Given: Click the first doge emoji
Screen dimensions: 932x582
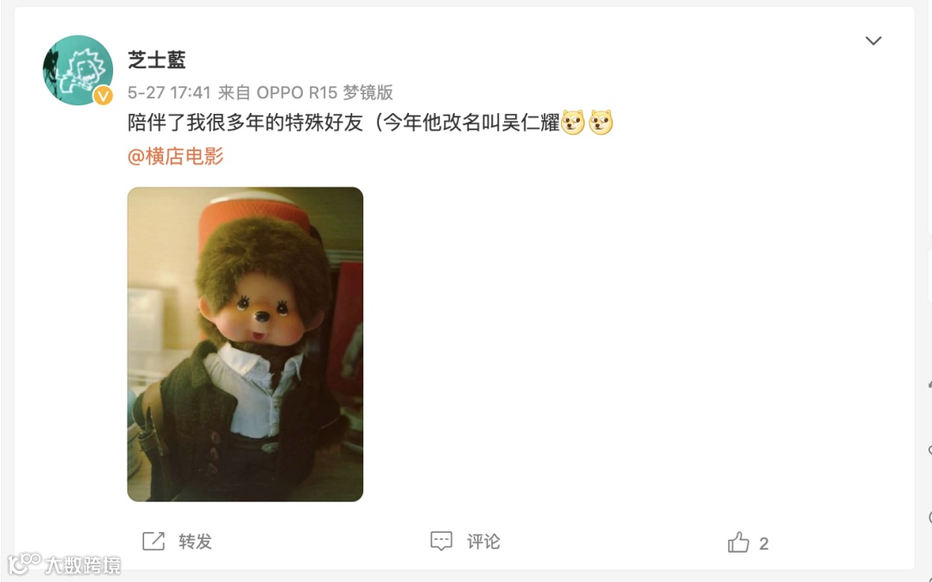Looking at the screenshot, I should pyautogui.click(x=573, y=123).
